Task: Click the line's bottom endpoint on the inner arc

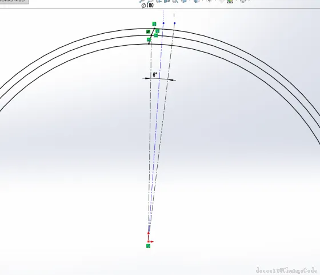Action: pyautogui.click(x=149, y=43)
